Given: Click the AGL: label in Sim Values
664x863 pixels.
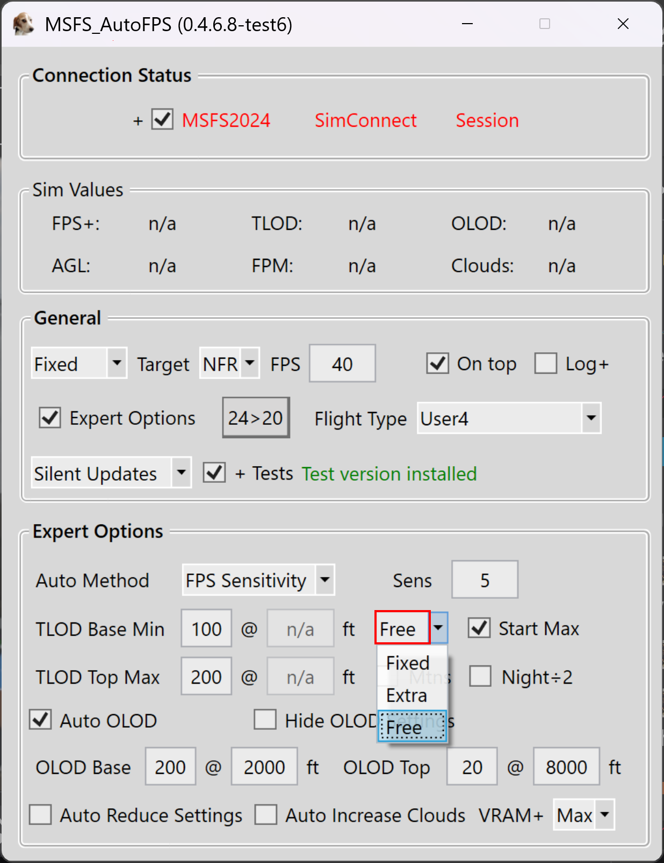Looking at the screenshot, I should coord(71,265).
